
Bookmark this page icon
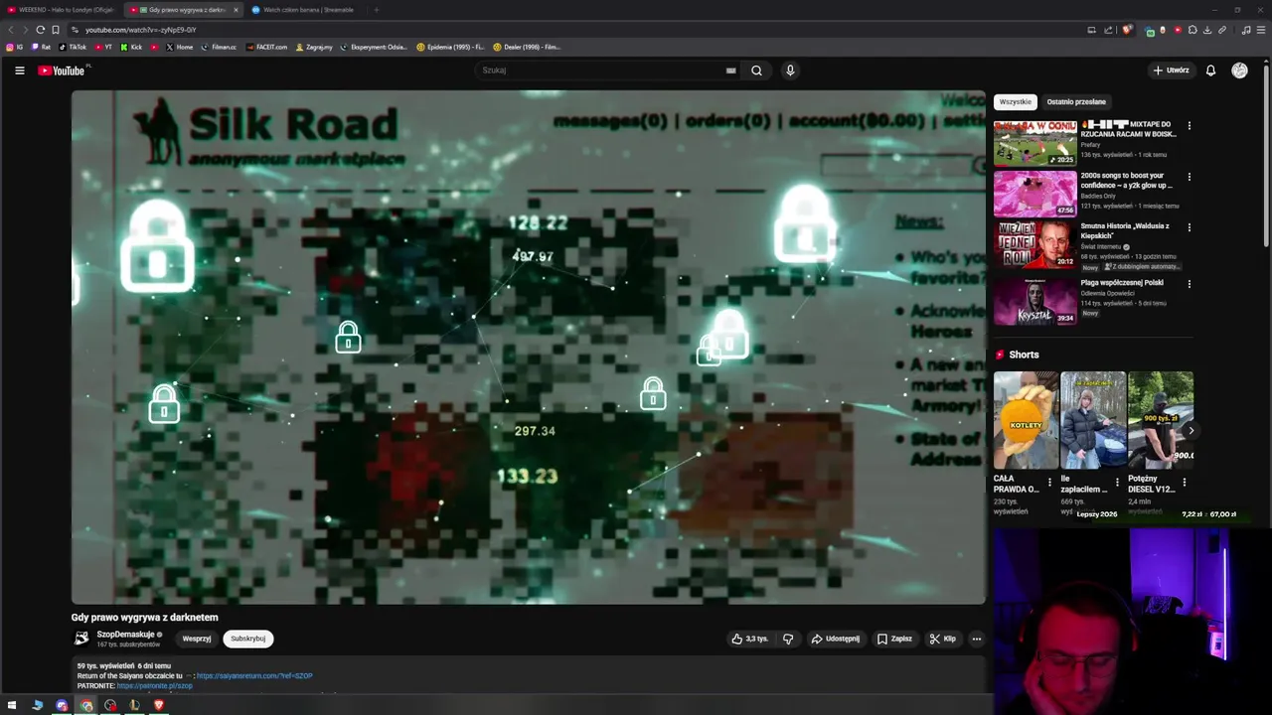[x=55, y=30]
